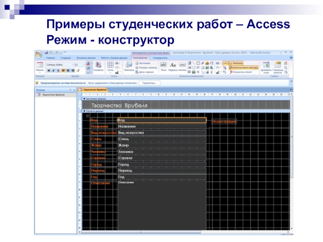
Task: Select the Надпись label control tool
Action: 173,67
